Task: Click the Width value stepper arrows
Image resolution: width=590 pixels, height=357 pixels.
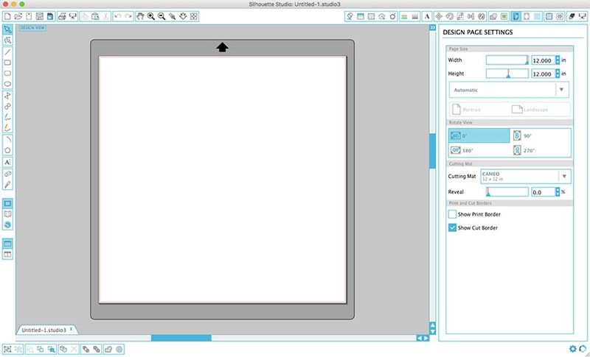Action: coord(558,60)
